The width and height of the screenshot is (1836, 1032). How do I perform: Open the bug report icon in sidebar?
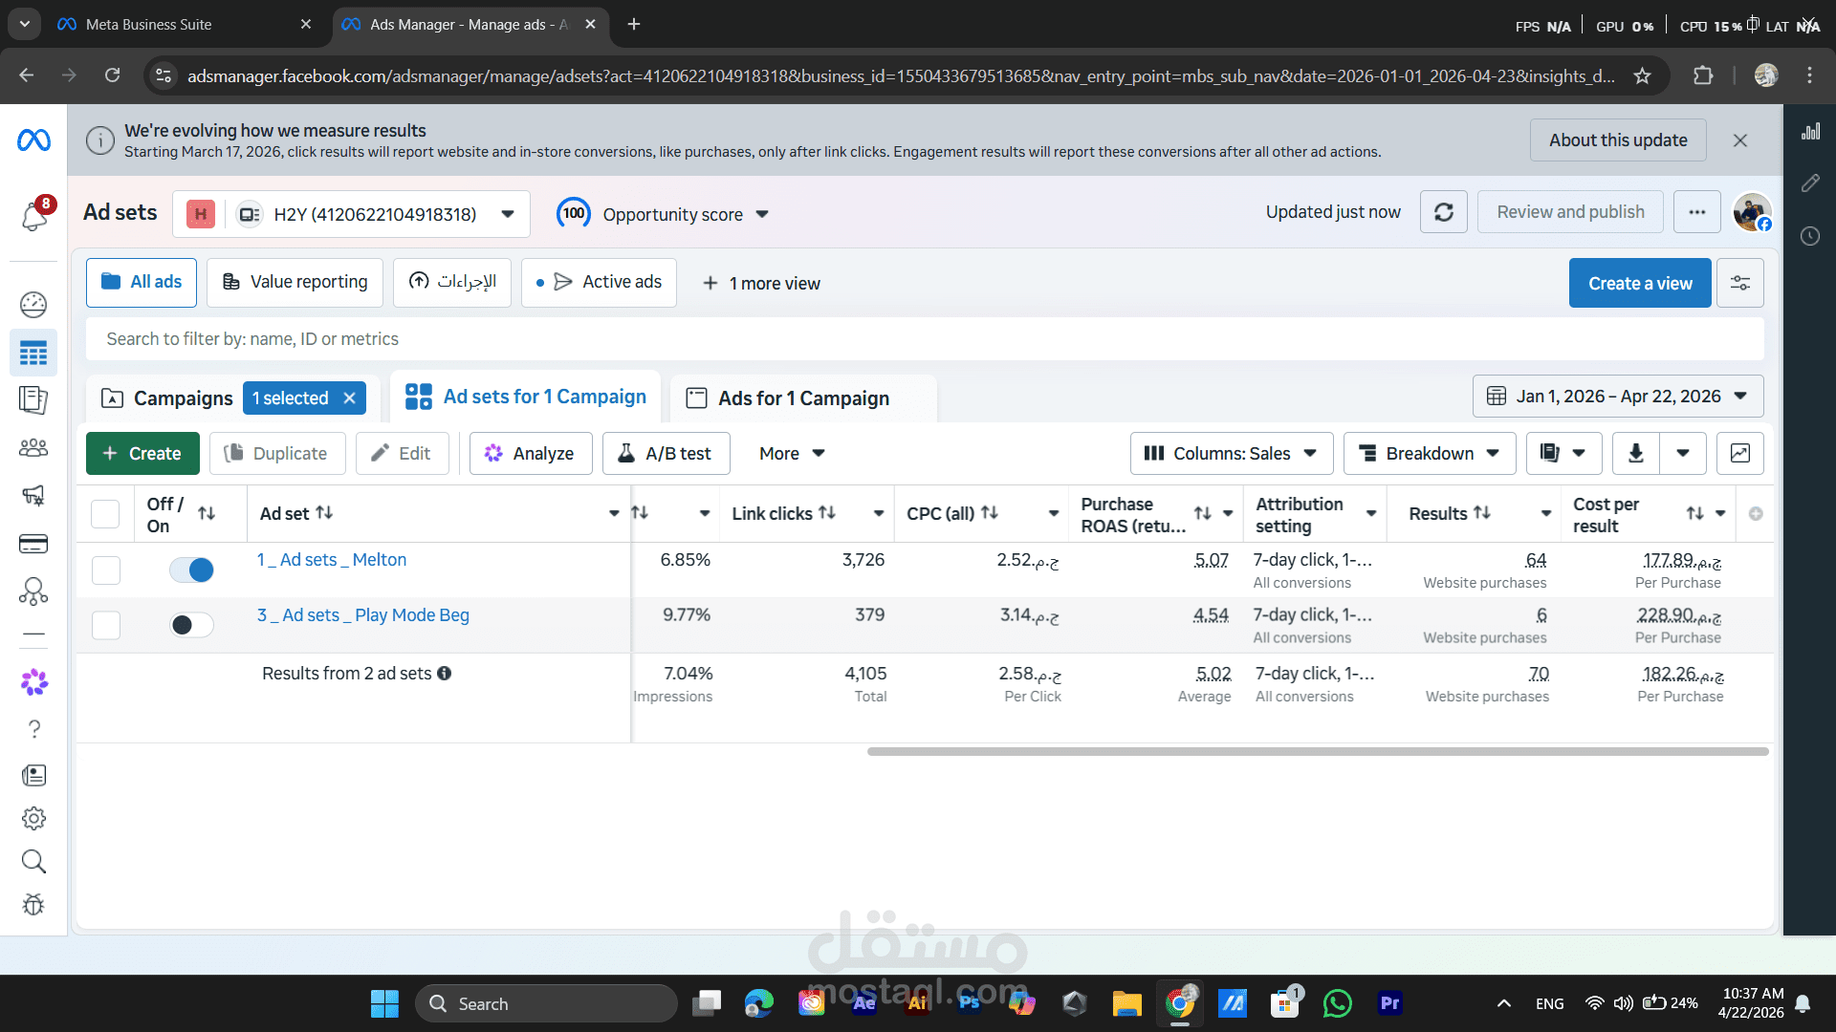(33, 905)
